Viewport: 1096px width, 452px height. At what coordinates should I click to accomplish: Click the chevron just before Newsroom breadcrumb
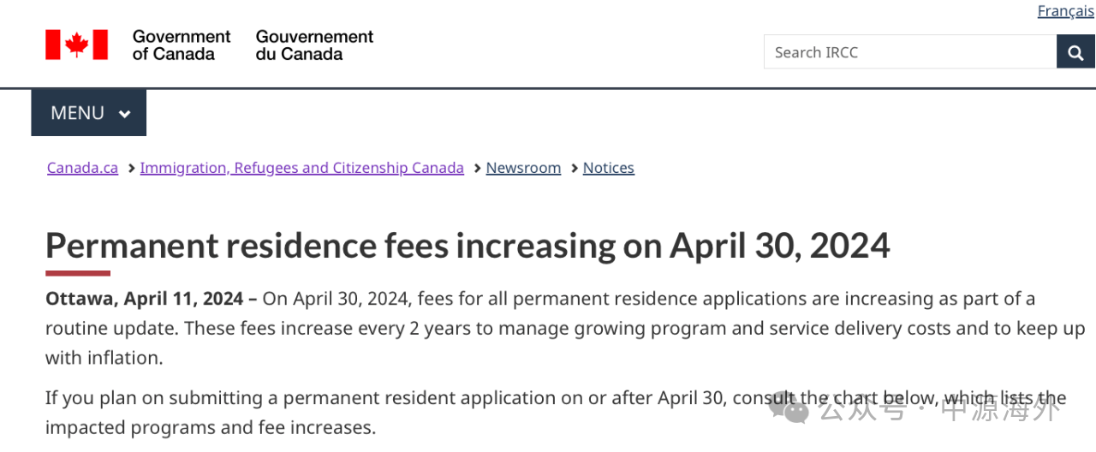click(x=476, y=169)
